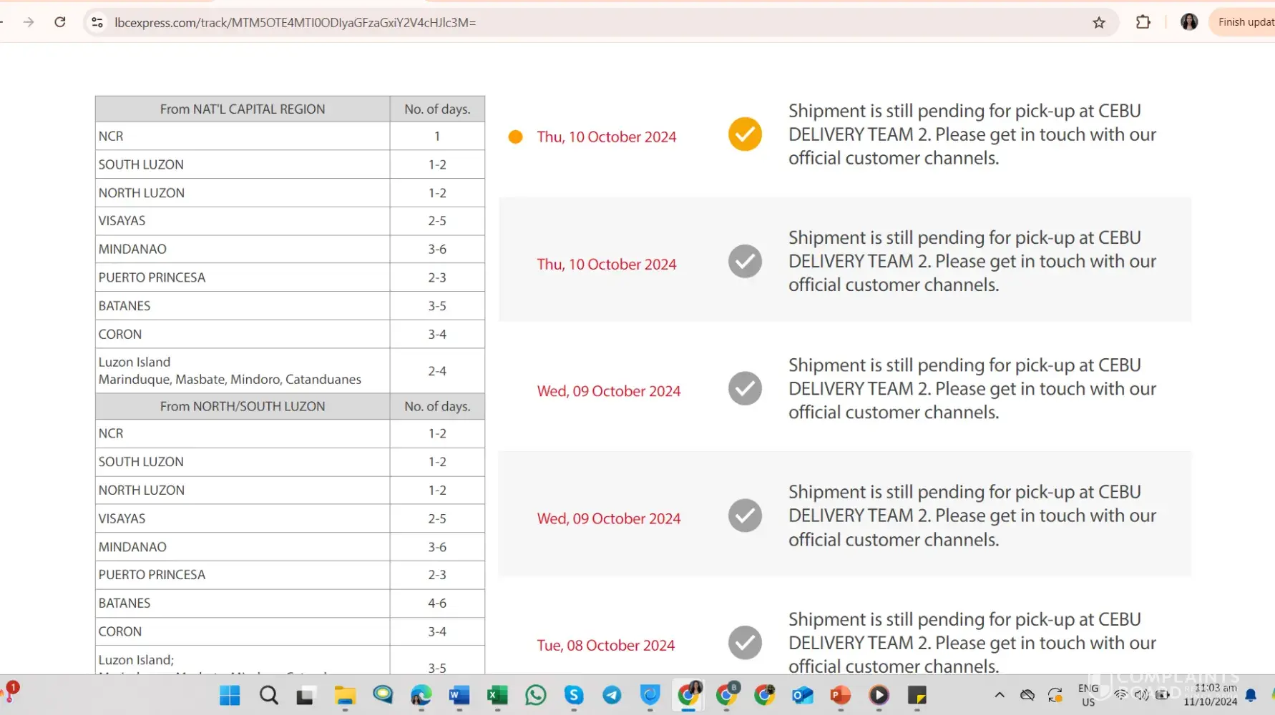Click the Tue, 08 October gray checkmark
This screenshot has height=715, width=1275.
click(x=745, y=643)
